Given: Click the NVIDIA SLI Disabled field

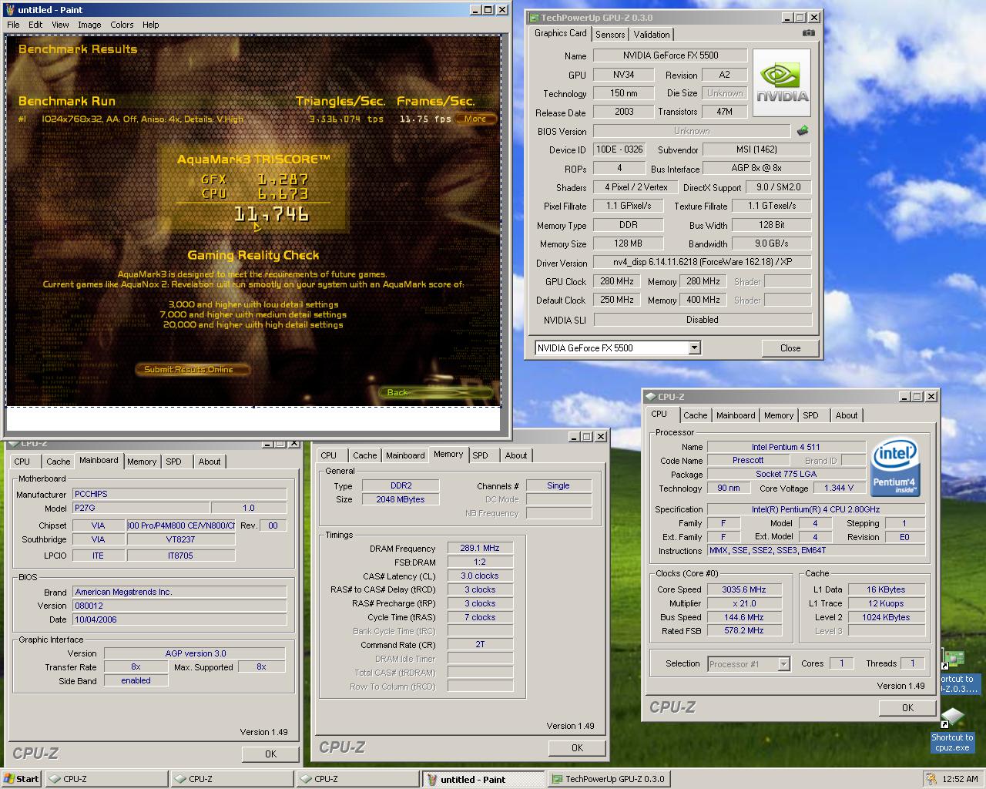Looking at the screenshot, I should click(702, 320).
